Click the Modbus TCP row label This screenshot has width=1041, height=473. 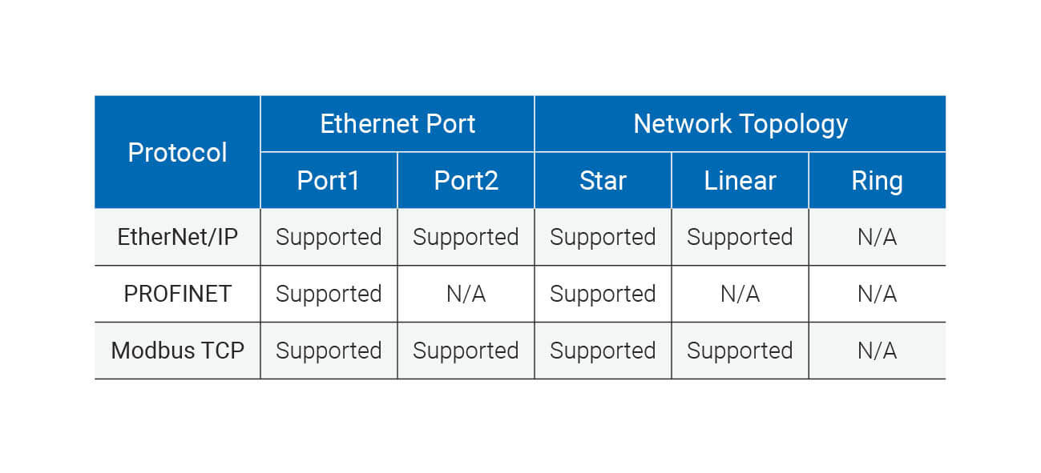click(x=177, y=351)
